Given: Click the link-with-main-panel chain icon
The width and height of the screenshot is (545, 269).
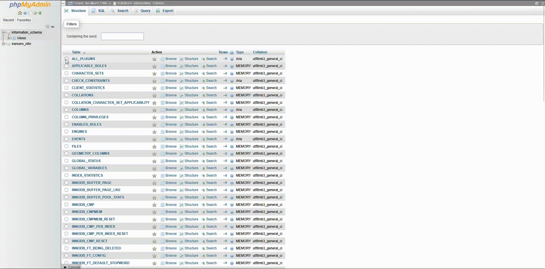Looking at the screenshot, I should [x=53, y=26].
